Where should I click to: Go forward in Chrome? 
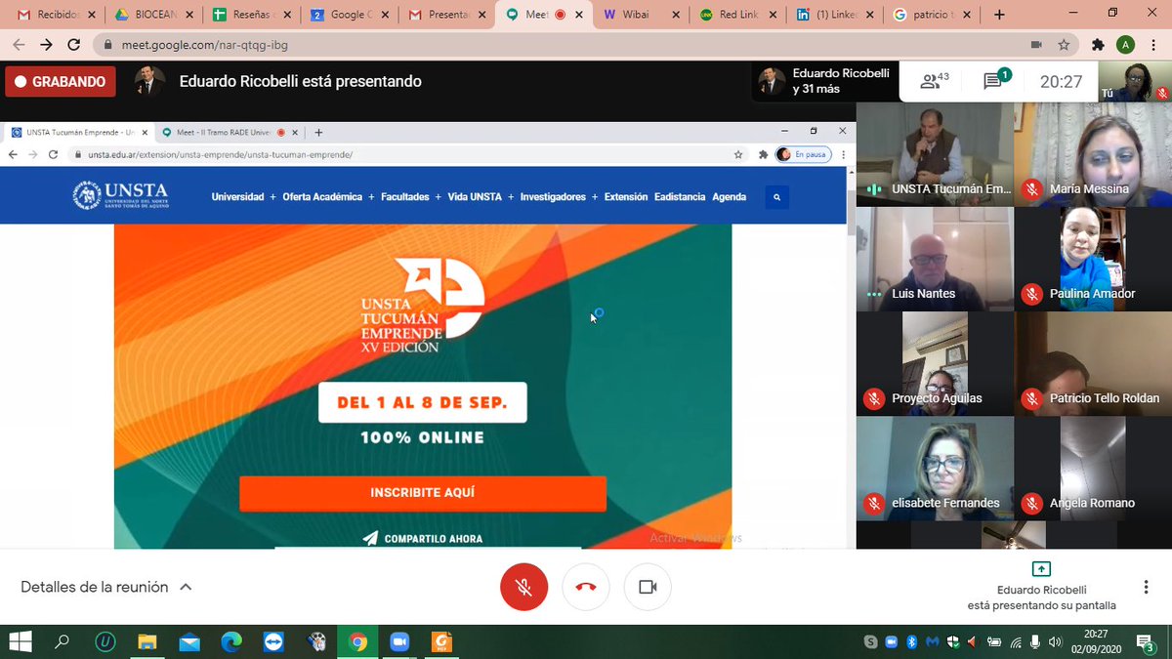tap(46, 45)
